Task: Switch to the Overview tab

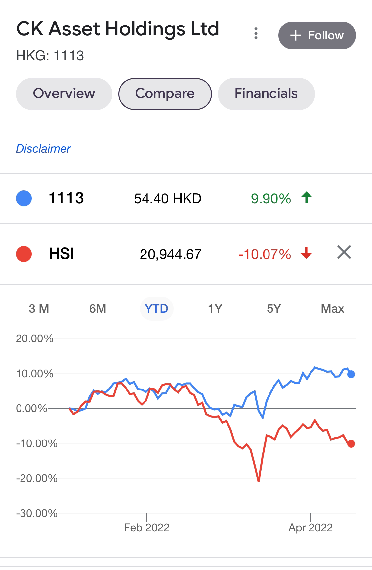Action: click(64, 94)
